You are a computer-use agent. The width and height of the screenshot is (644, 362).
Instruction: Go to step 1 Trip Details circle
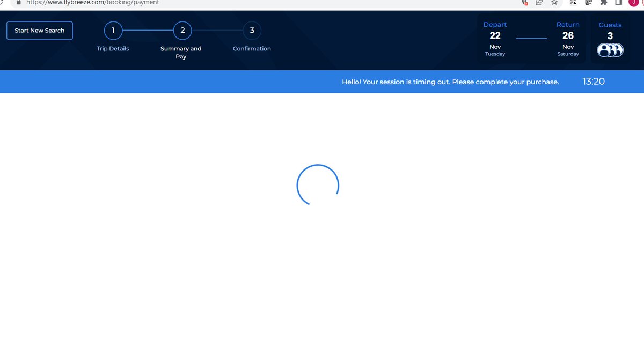(x=113, y=31)
